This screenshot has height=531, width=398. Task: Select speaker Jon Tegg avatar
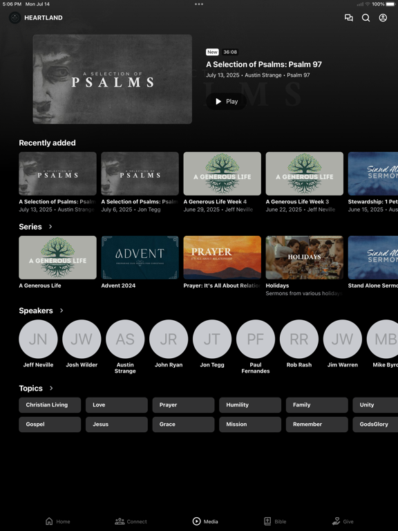click(x=212, y=339)
